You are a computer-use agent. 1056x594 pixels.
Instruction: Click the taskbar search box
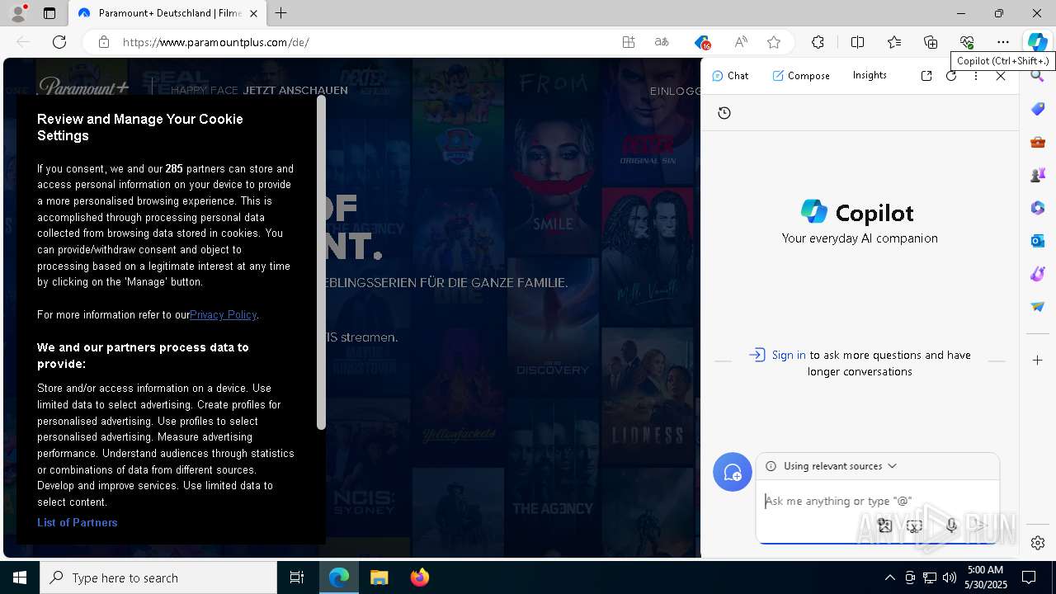[158, 577]
